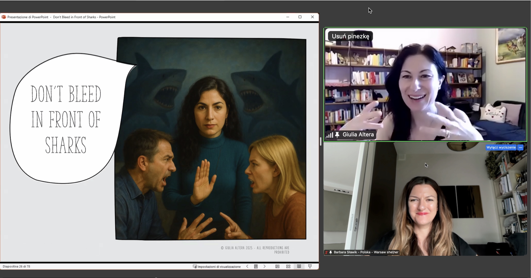Close the PowerPoint presentation window
This screenshot has width=531, height=278.
coord(312,17)
